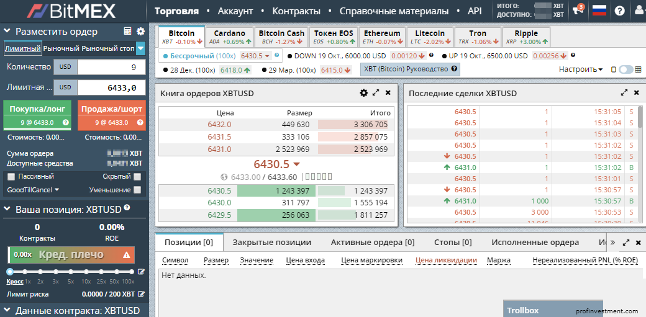Enable the hidden order checkbox

point(137,177)
